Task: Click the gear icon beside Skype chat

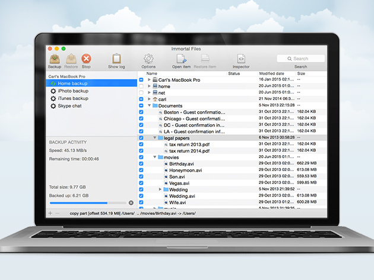Action: [x=53, y=106]
